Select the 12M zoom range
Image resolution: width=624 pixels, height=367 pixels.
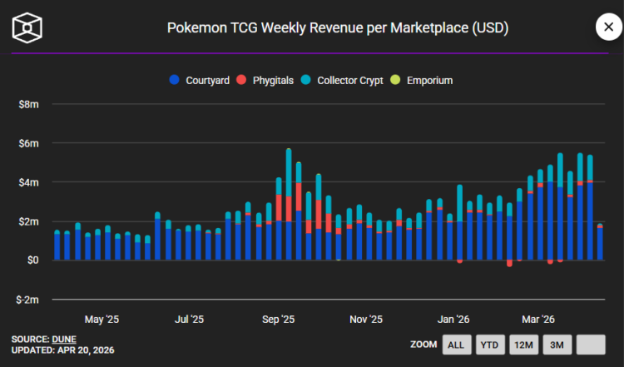(x=523, y=345)
